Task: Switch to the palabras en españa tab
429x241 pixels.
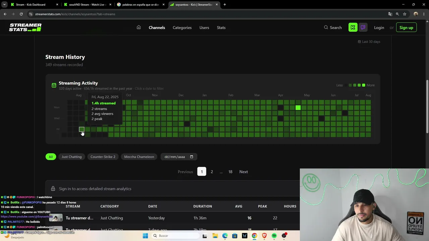Action: (141, 5)
